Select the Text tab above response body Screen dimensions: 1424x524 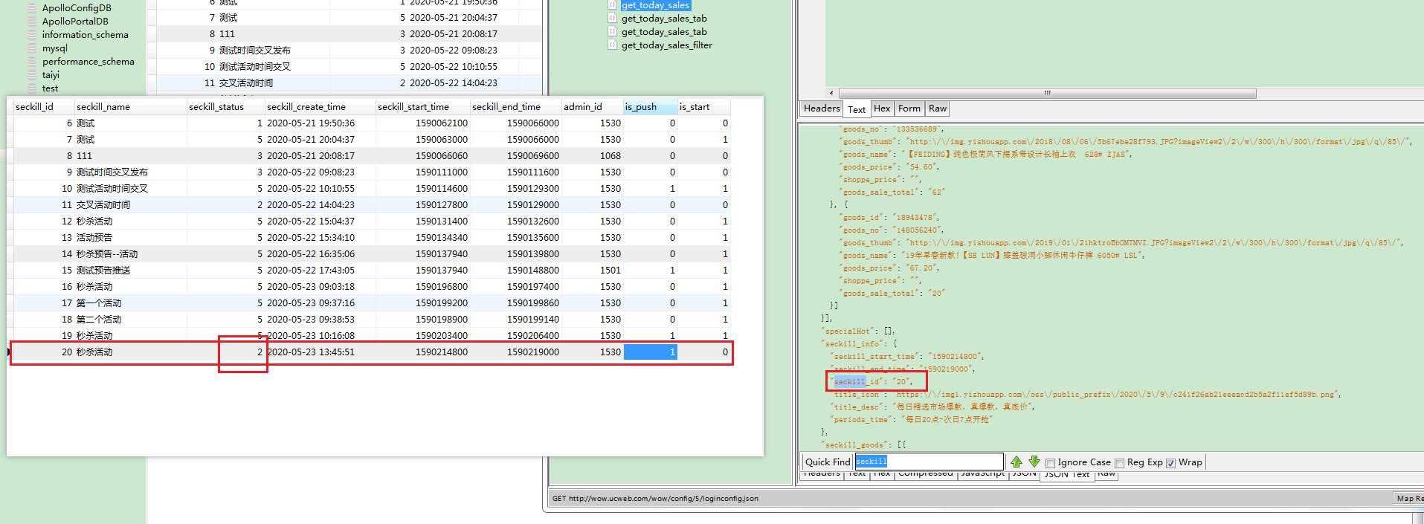pos(857,109)
